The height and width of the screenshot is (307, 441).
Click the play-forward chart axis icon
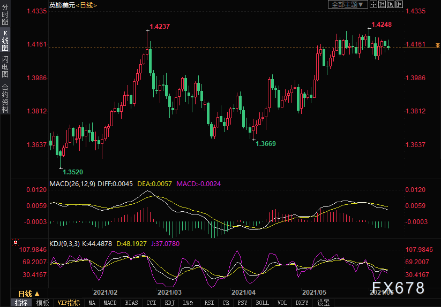(391, 4)
